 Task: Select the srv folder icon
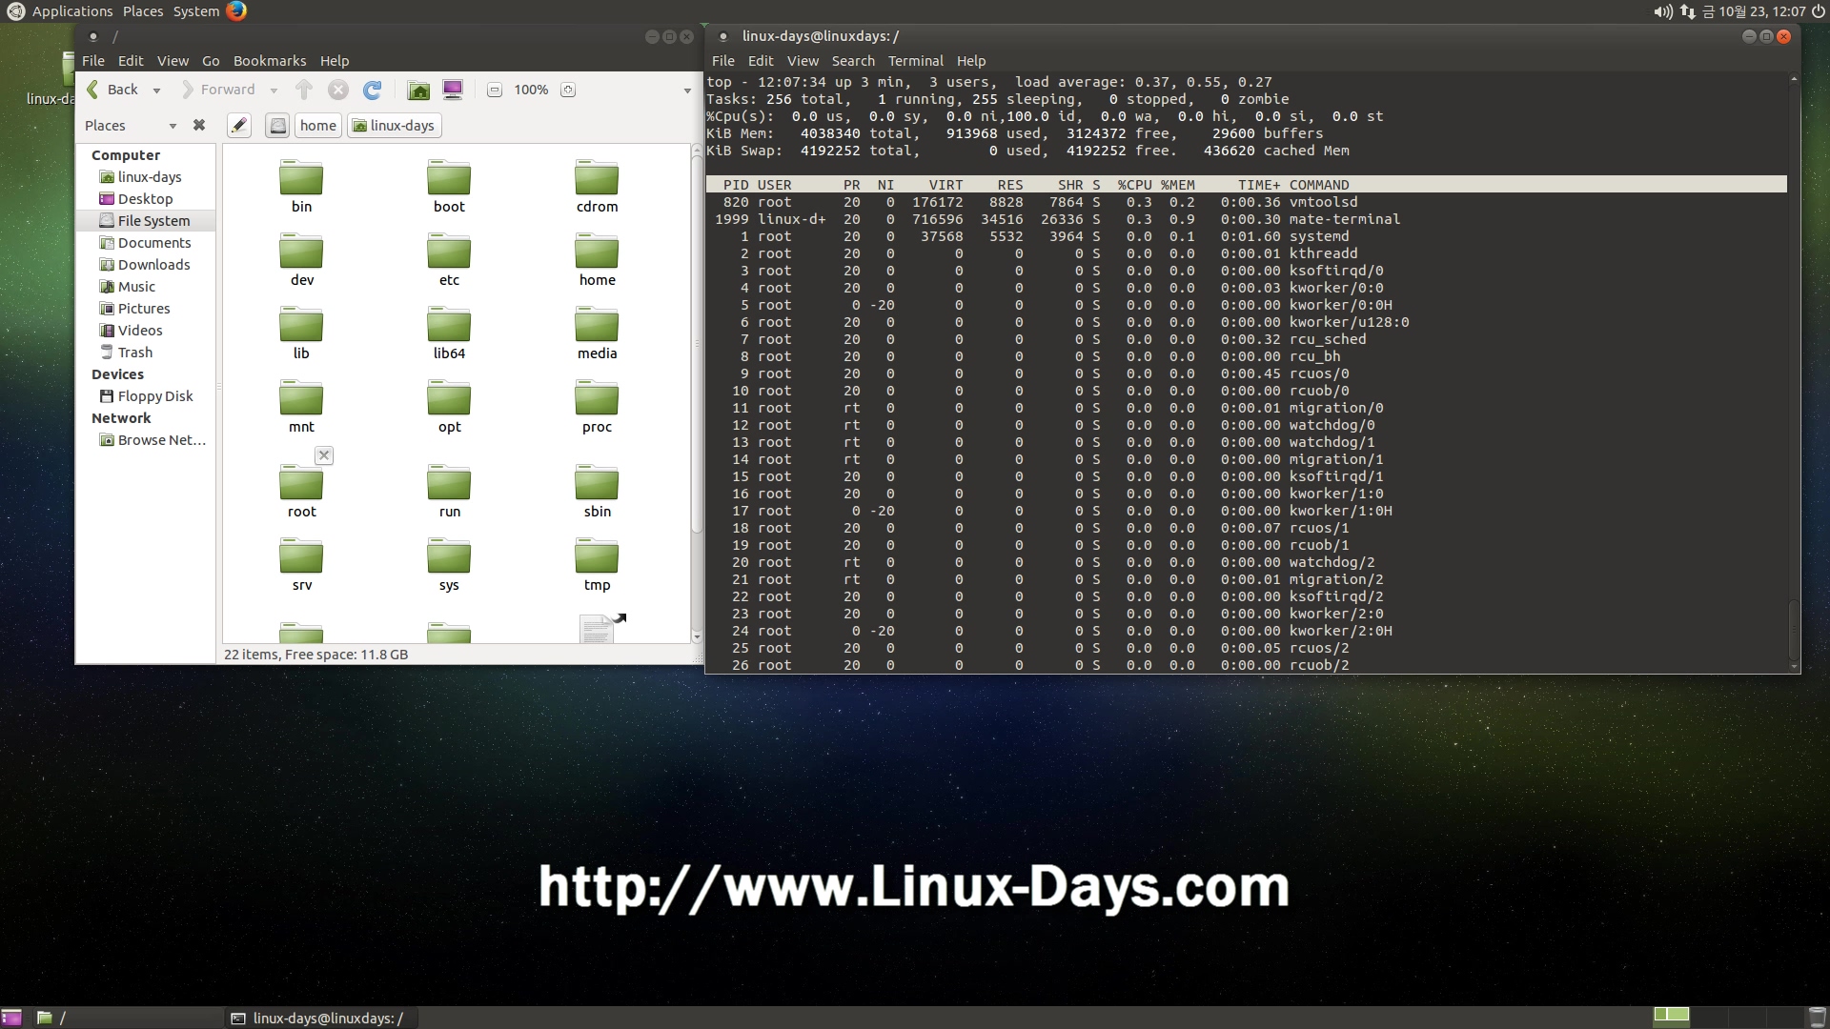pyautogui.click(x=301, y=555)
